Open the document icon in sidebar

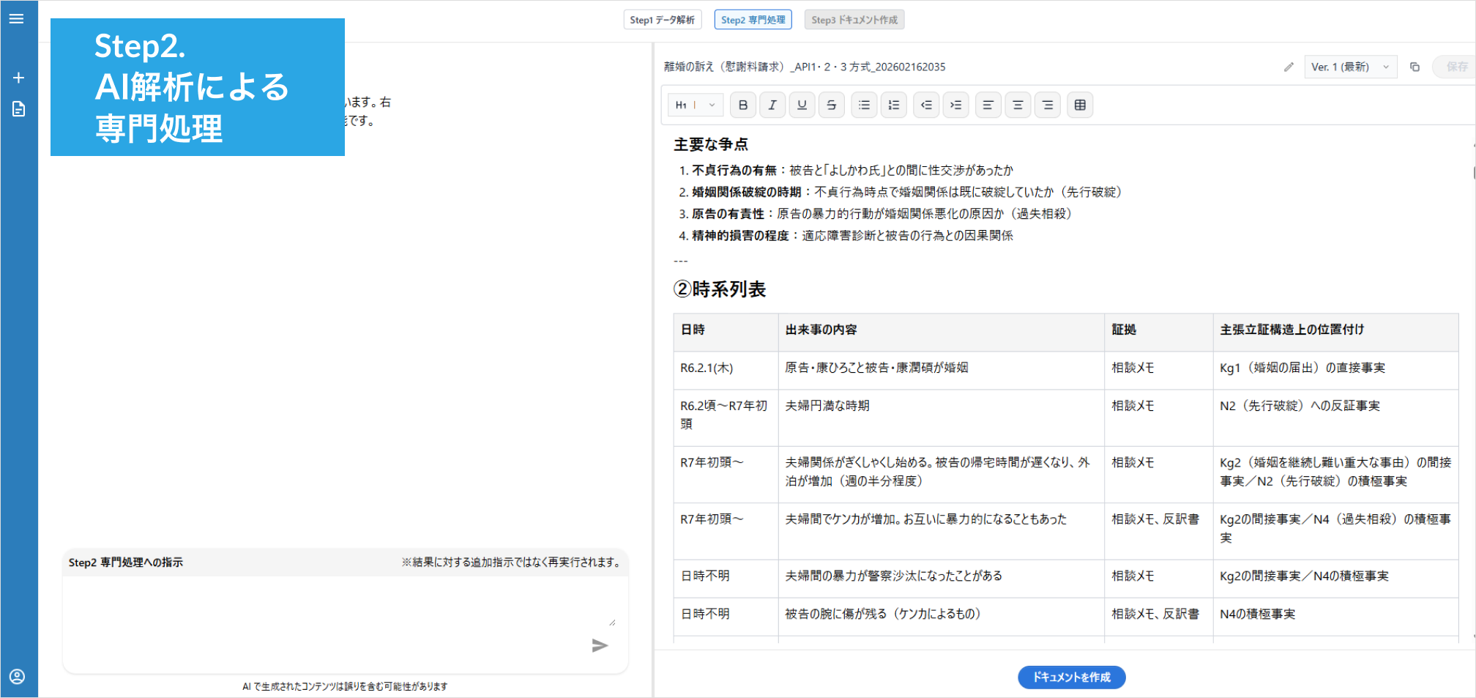(x=18, y=109)
